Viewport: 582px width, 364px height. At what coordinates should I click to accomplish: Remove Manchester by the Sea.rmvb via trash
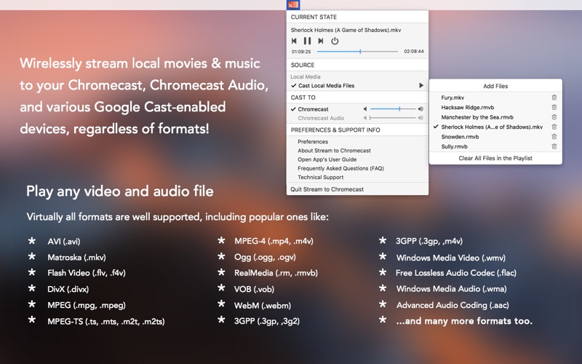tap(554, 117)
